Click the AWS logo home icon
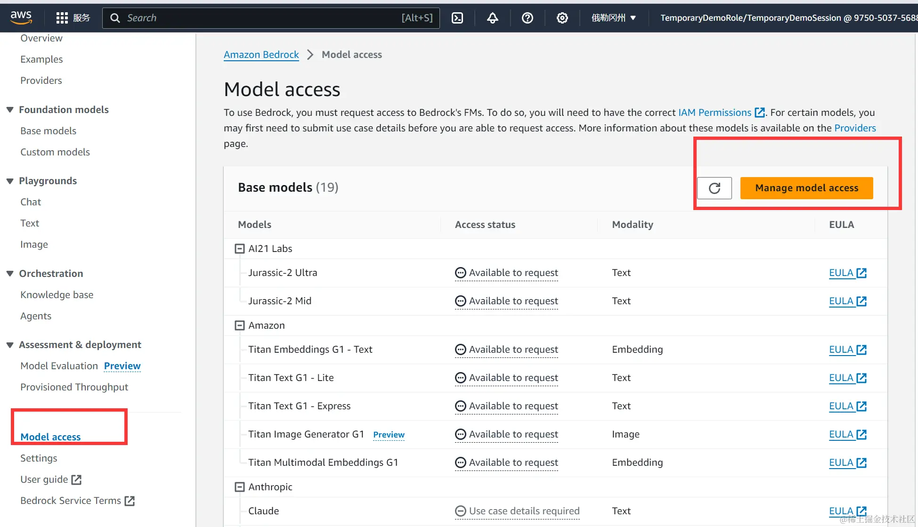The height and width of the screenshot is (527, 918). (21, 18)
